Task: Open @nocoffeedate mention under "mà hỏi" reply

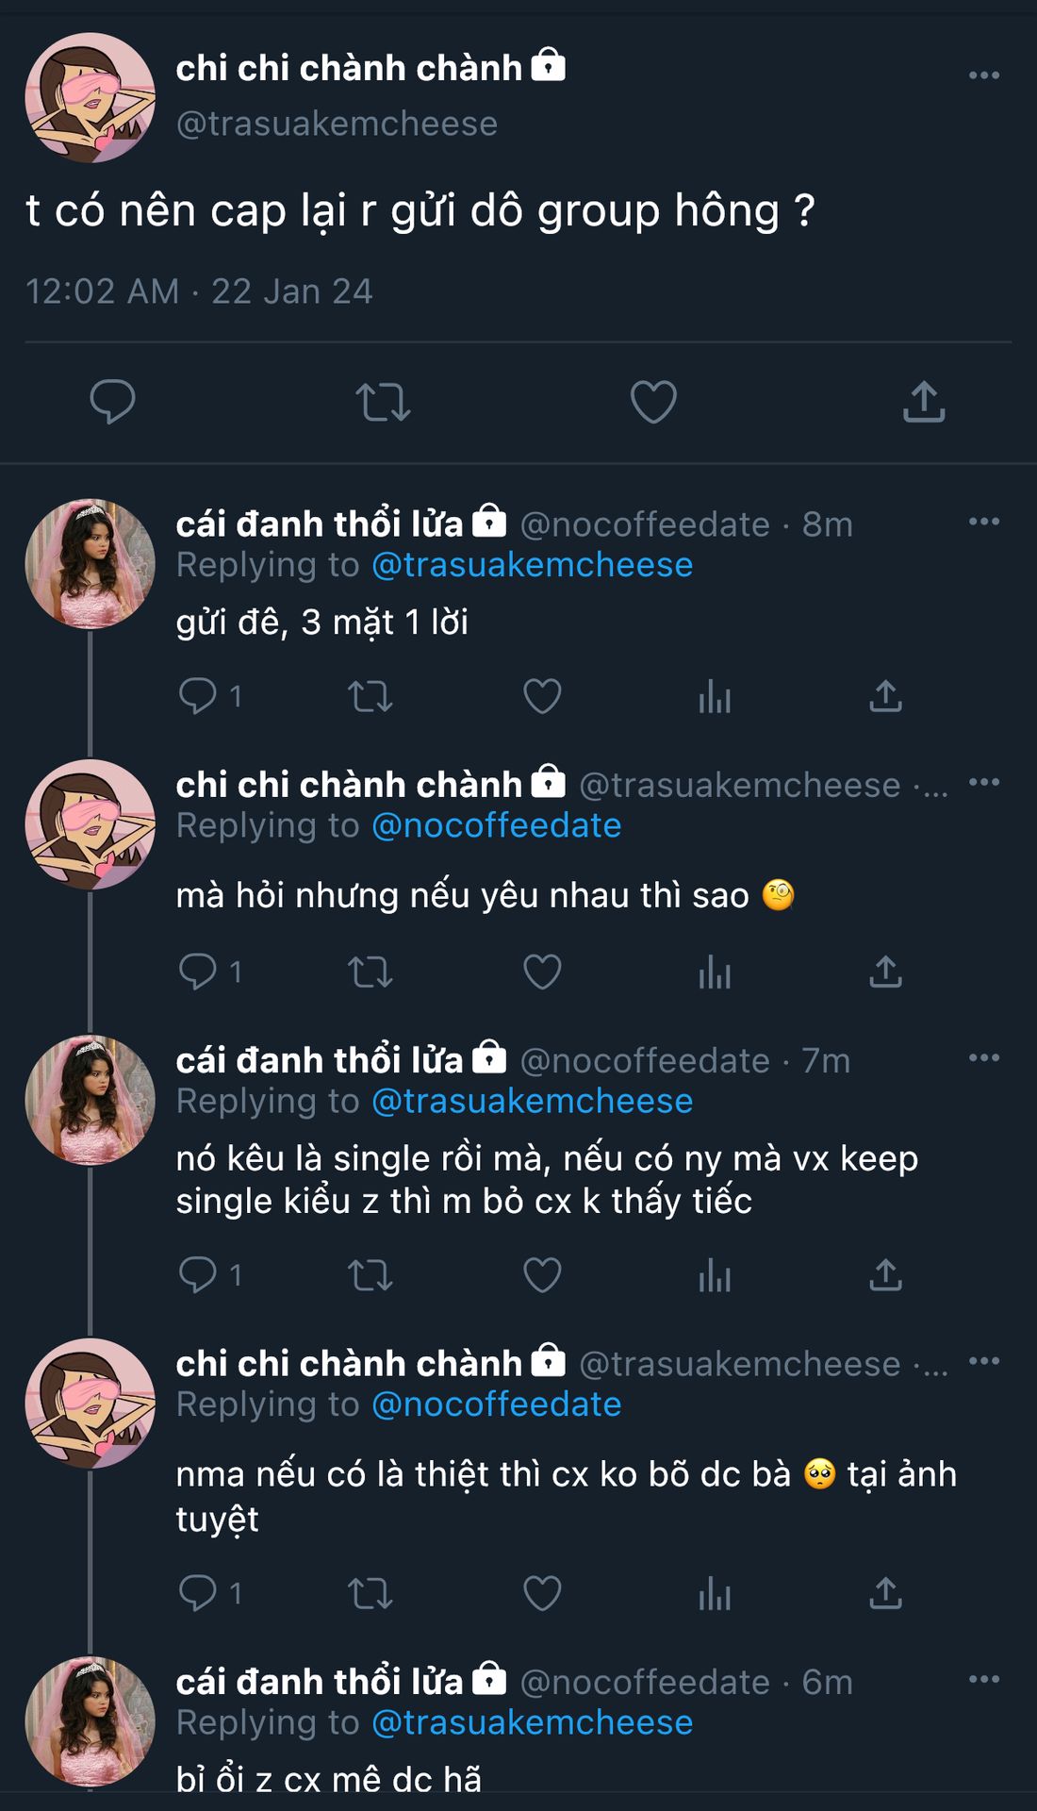Action: 497,826
